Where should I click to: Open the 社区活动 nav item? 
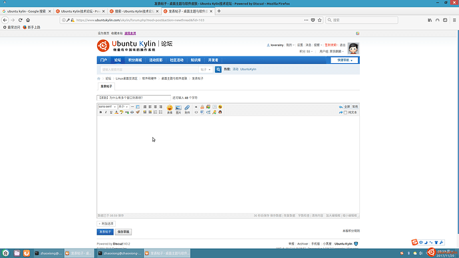click(176, 60)
